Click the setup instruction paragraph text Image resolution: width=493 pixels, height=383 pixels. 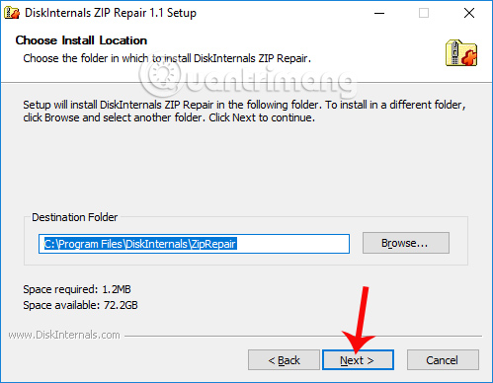pos(244,111)
